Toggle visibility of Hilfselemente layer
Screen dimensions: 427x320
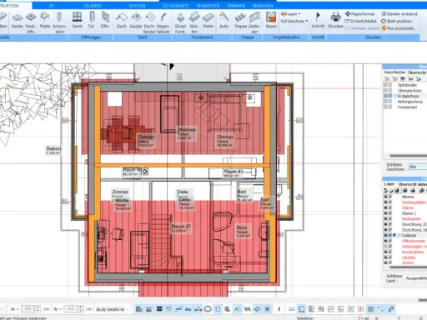(x=385, y=241)
